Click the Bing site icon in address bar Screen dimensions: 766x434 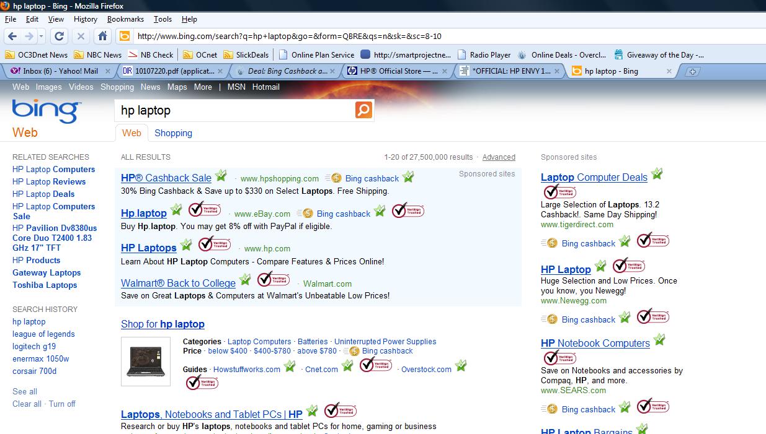point(125,36)
